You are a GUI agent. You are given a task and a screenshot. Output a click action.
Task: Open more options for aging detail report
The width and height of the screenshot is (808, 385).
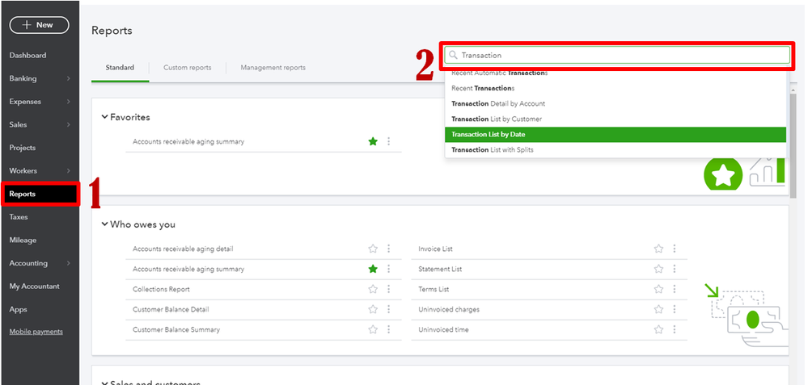tap(388, 249)
